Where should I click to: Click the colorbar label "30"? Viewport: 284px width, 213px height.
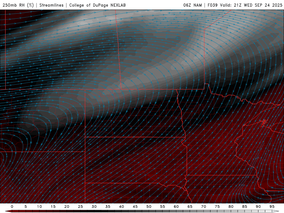click(x=94, y=207)
